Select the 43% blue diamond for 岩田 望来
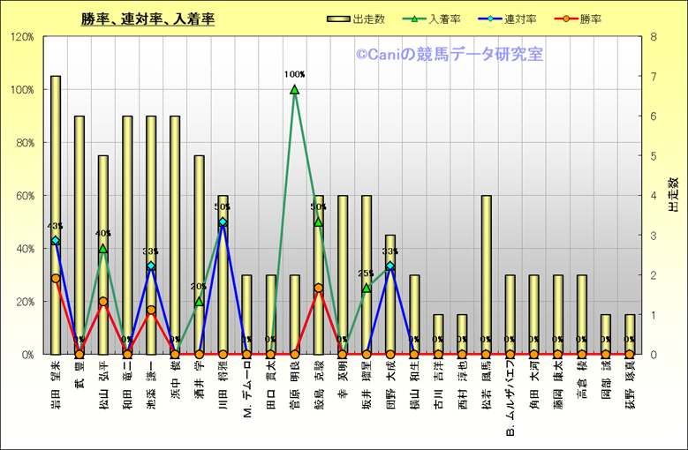 coord(56,240)
